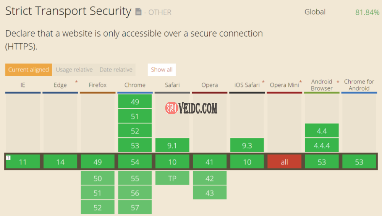Click the asterisk beside Opera Mini

tap(301, 82)
